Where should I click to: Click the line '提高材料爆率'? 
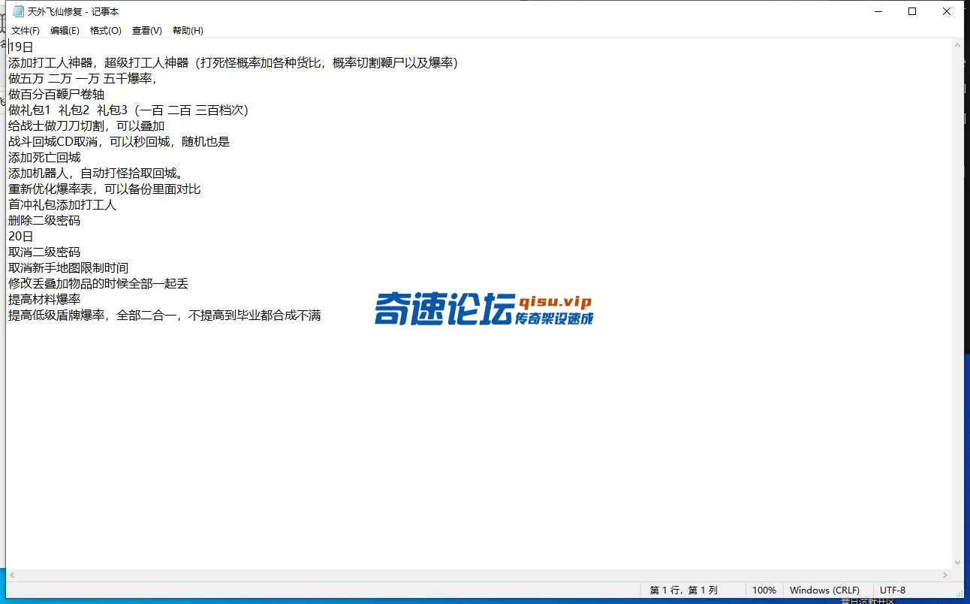(x=44, y=299)
